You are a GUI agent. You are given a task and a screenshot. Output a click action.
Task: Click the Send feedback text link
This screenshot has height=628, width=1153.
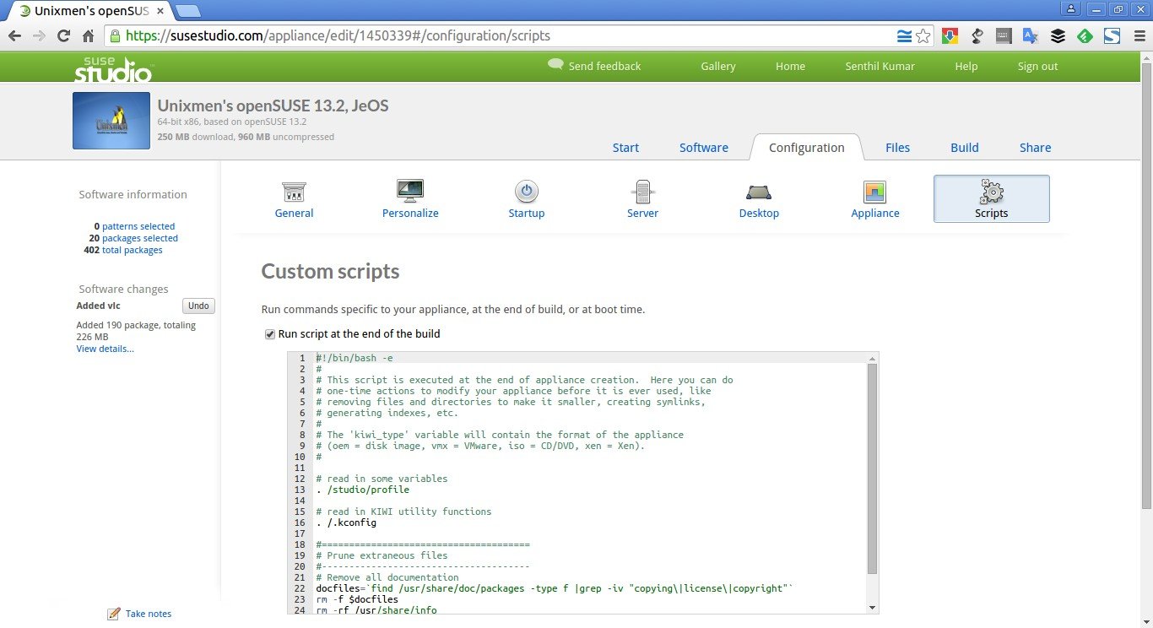(604, 66)
